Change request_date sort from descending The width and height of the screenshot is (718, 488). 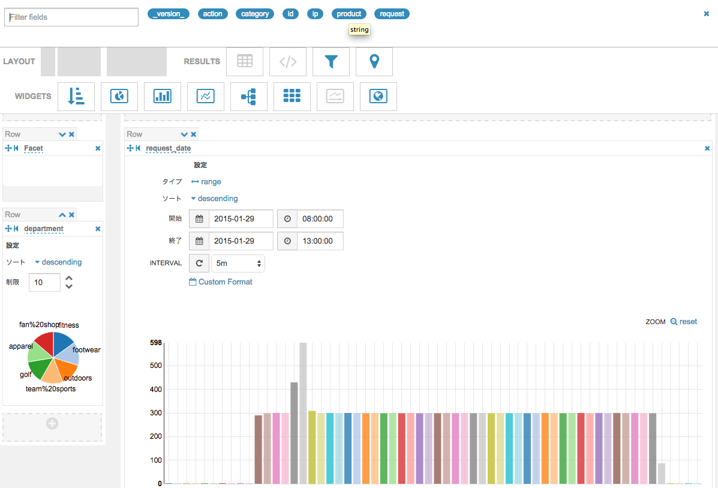click(x=214, y=199)
